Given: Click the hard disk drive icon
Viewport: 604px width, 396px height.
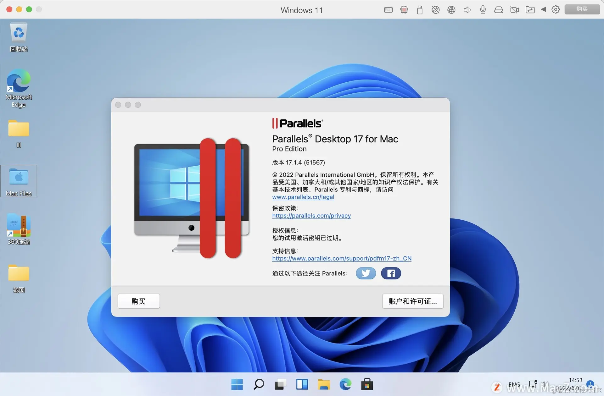Looking at the screenshot, I should click(x=499, y=10).
